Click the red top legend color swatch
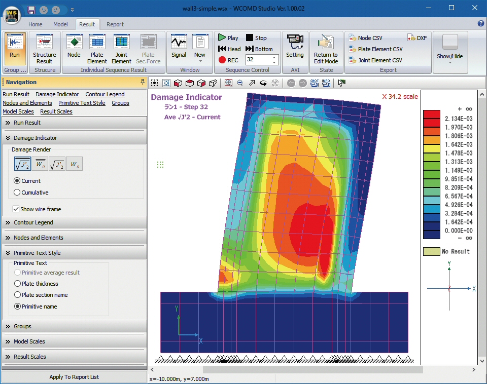Image resolution: width=487 pixels, height=384 pixels. click(x=432, y=114)
